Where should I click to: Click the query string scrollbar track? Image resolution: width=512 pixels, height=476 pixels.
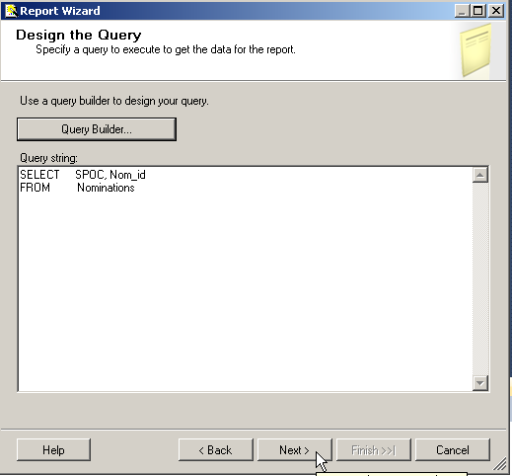click(480, 278)
